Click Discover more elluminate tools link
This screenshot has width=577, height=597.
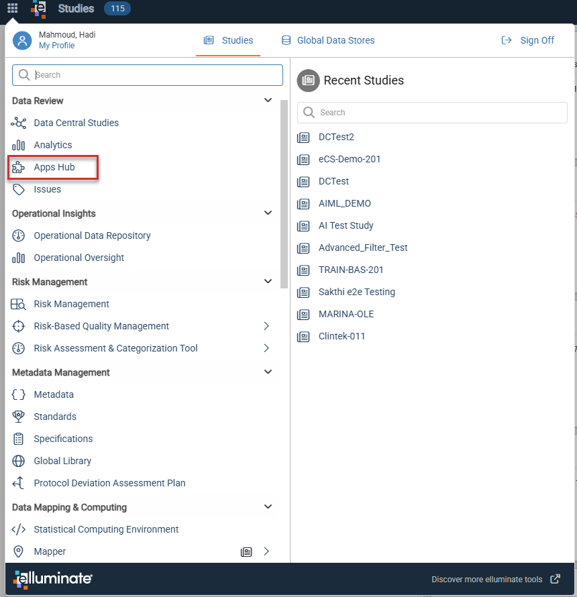pyautogui.click(x=486, y=579)
